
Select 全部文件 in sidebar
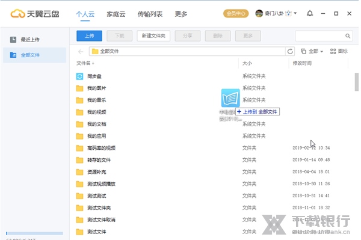click(34, 55)
